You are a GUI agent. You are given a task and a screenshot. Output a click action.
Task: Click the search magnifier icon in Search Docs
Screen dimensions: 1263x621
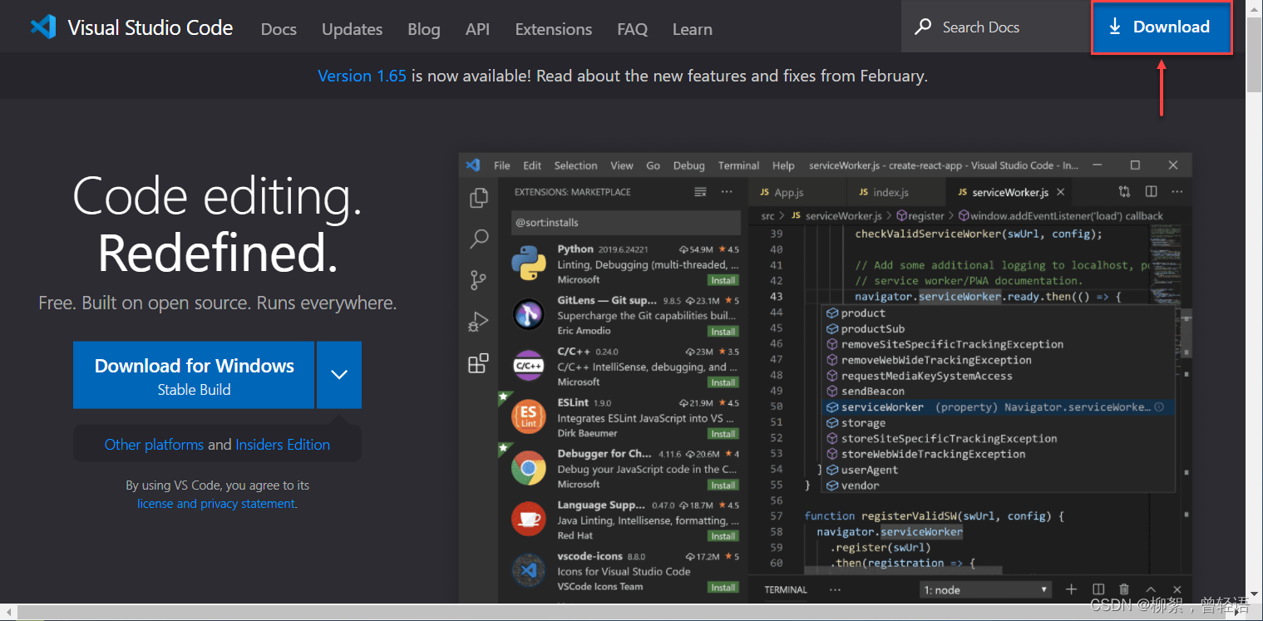923,27
